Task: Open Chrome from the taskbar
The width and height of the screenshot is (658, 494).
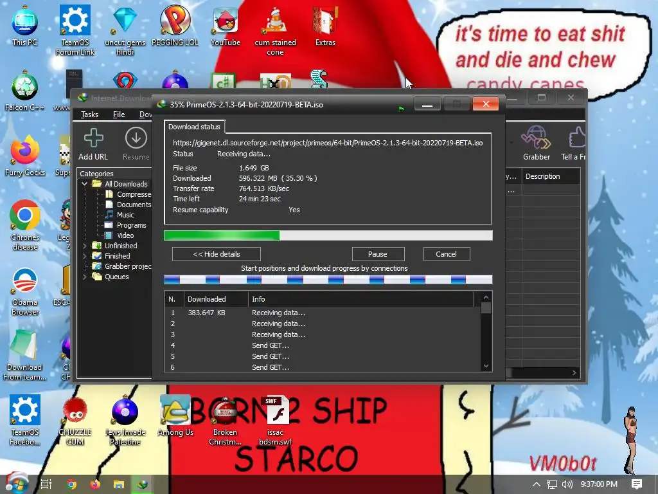Action: click(x=71, y=484)
